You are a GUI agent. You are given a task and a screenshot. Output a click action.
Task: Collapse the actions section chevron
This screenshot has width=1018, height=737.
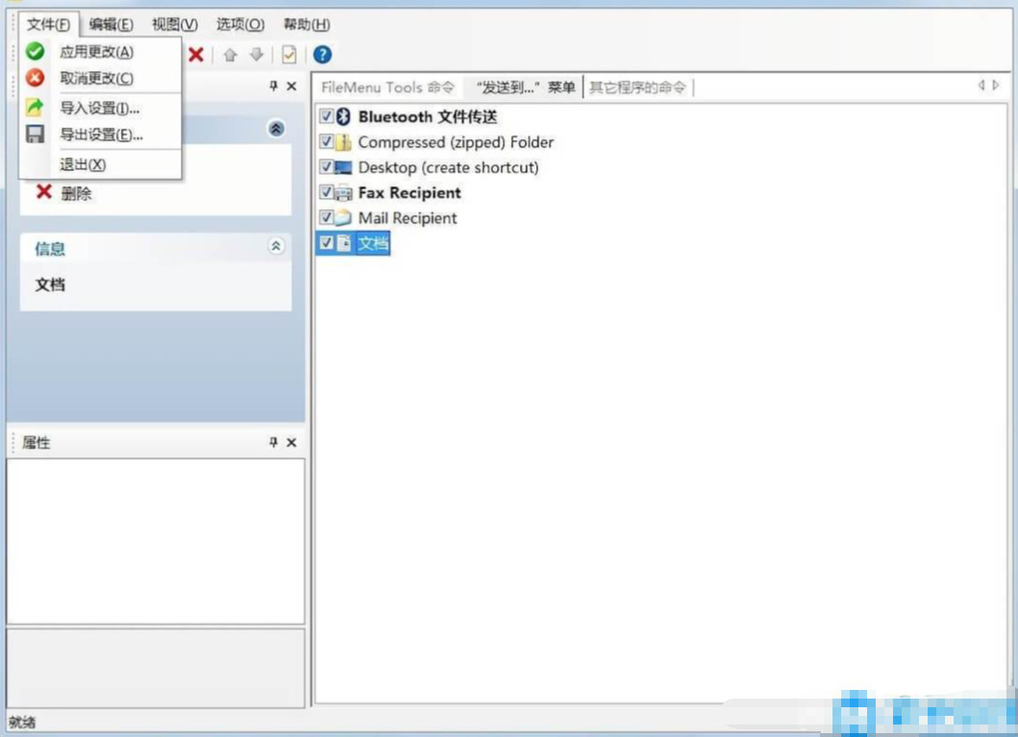(276, 129)
